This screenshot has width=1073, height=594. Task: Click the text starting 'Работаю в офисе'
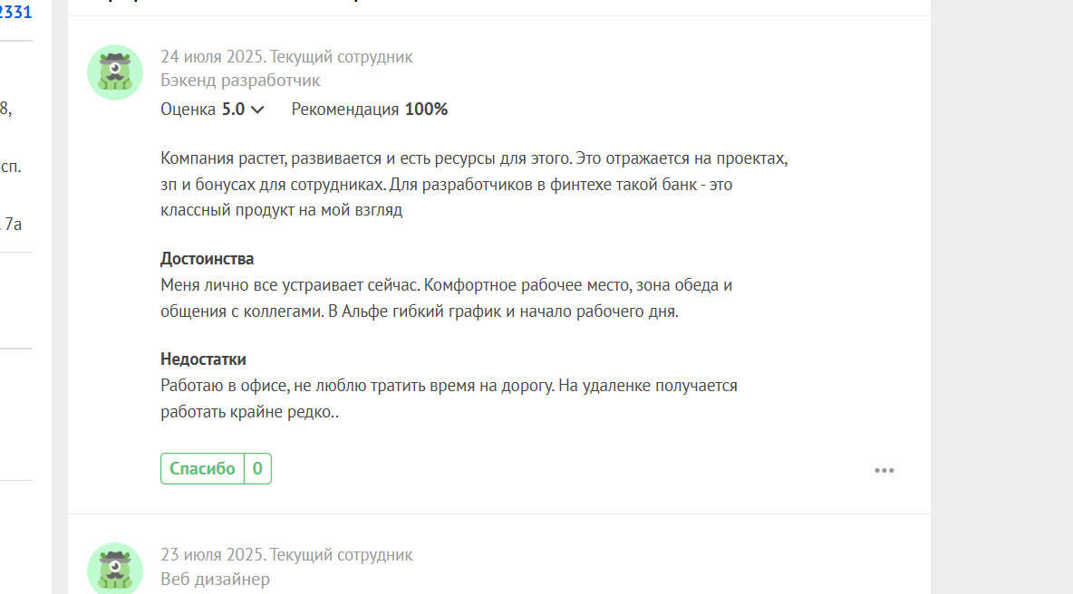tap(449, 398)
